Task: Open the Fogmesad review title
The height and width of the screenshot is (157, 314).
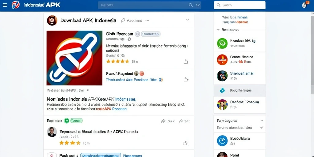Action: pyautogui.click(x=98, y=132)
